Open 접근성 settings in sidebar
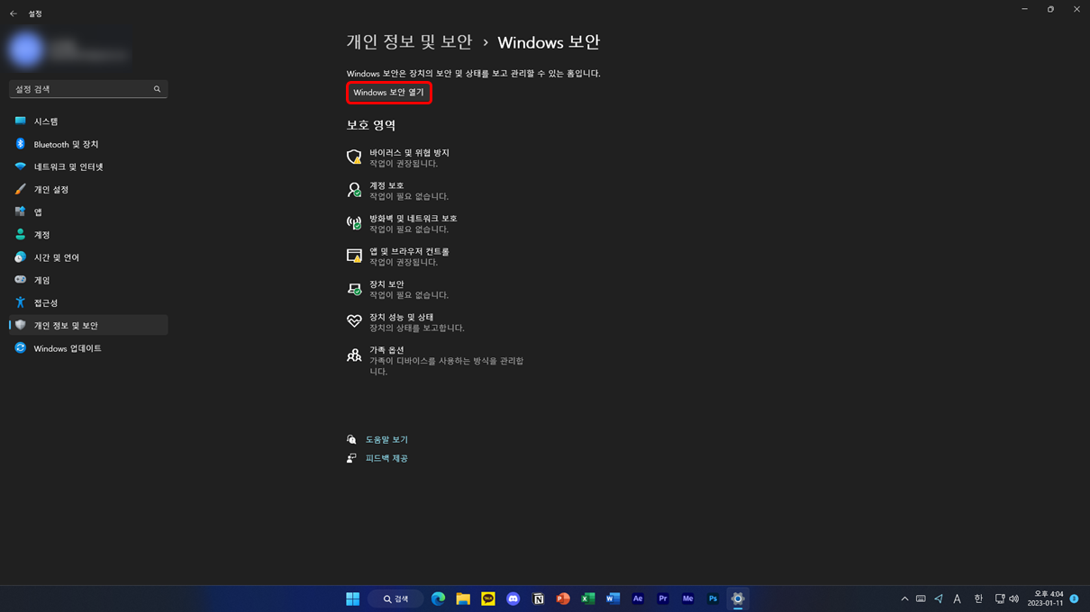1090x612 pixels. (x=88, y=302)
